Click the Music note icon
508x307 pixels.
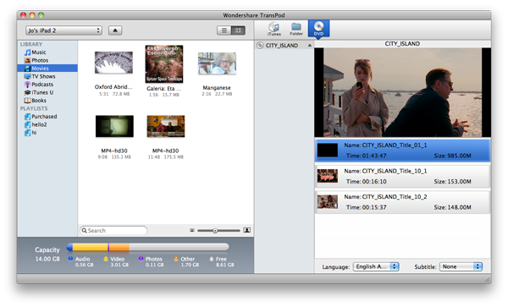click(x=28, y=52)
